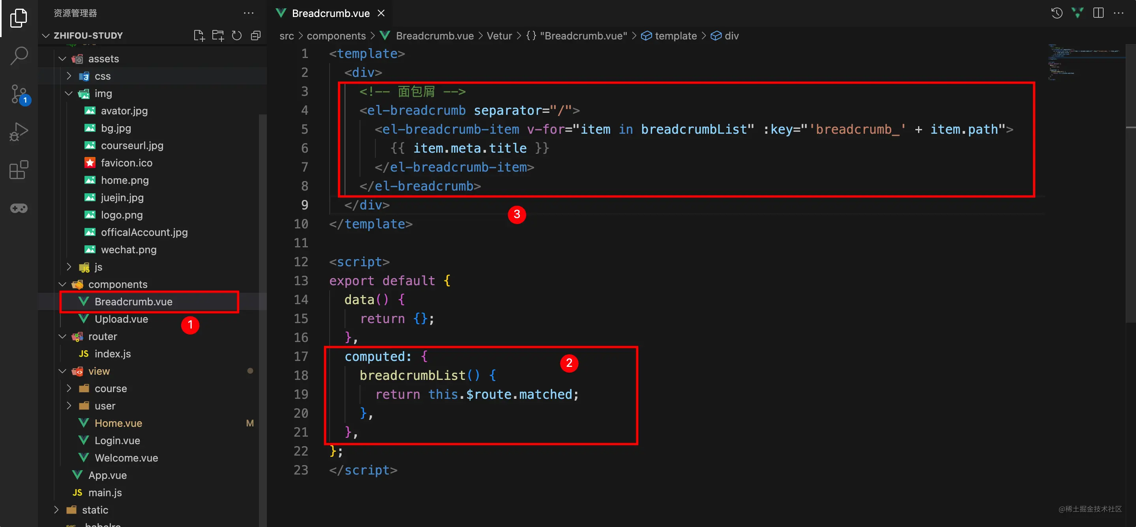Split the editor to the right
1136x527 pixels.
[1098, 13]
